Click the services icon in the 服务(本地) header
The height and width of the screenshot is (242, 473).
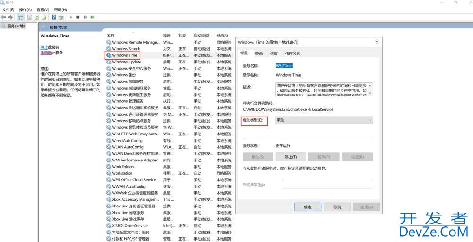(x=44, y=27)
